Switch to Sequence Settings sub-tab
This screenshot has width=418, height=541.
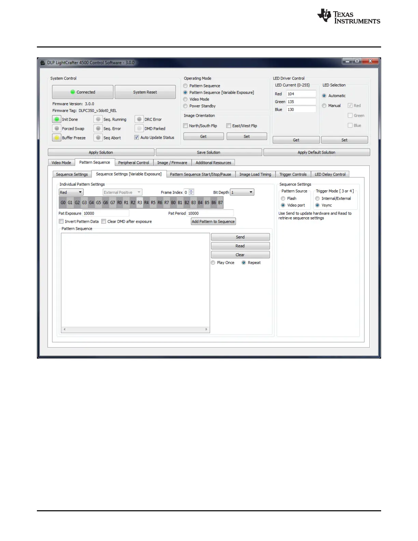(x=72, y=174)
